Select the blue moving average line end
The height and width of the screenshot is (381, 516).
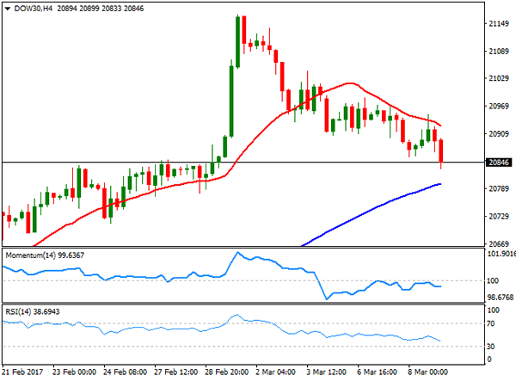pos(439,184)
